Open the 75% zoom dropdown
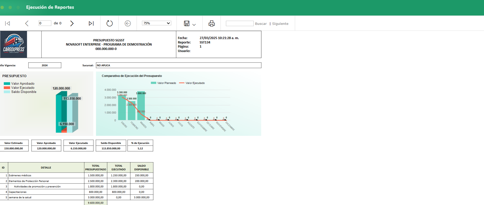The image size is (484, 205). [x=156, y=23]
